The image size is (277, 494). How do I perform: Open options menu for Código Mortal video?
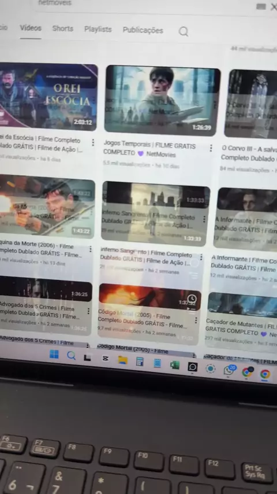coord(196,320)
